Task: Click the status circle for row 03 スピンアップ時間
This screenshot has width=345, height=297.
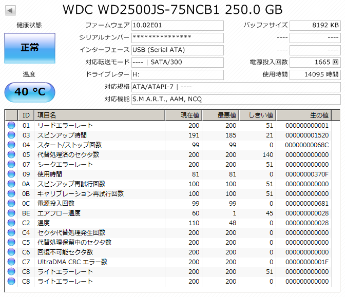Action: (x=11, y=135)
